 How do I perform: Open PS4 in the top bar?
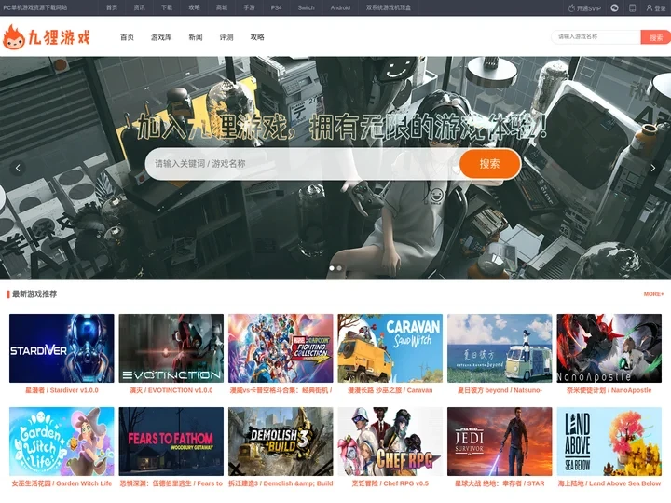click(x=277, y=7)
